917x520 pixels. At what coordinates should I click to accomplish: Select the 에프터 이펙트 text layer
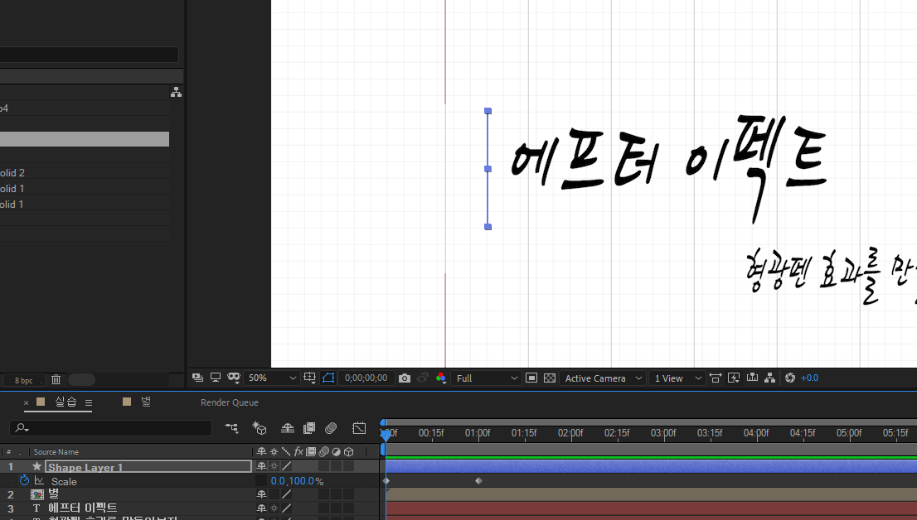[x=82, y=508]
